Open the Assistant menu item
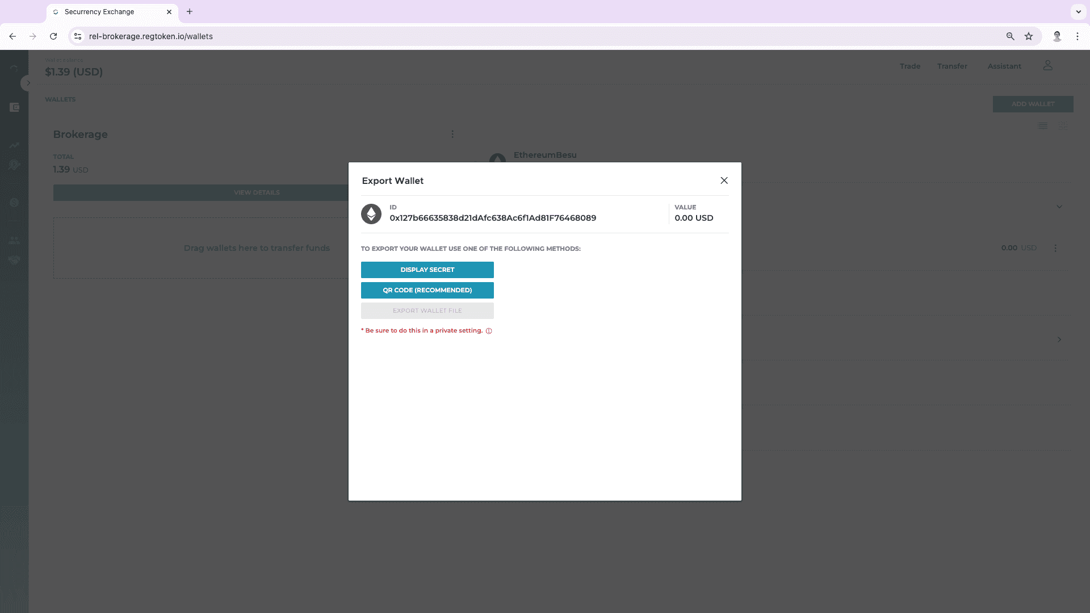The width and height of the screenshot is (1090, 613). coord(1004,66)
